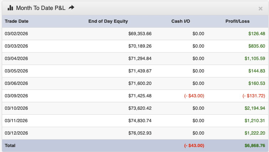Click equity value $71,439.67
269x152 pixels.
140,71
